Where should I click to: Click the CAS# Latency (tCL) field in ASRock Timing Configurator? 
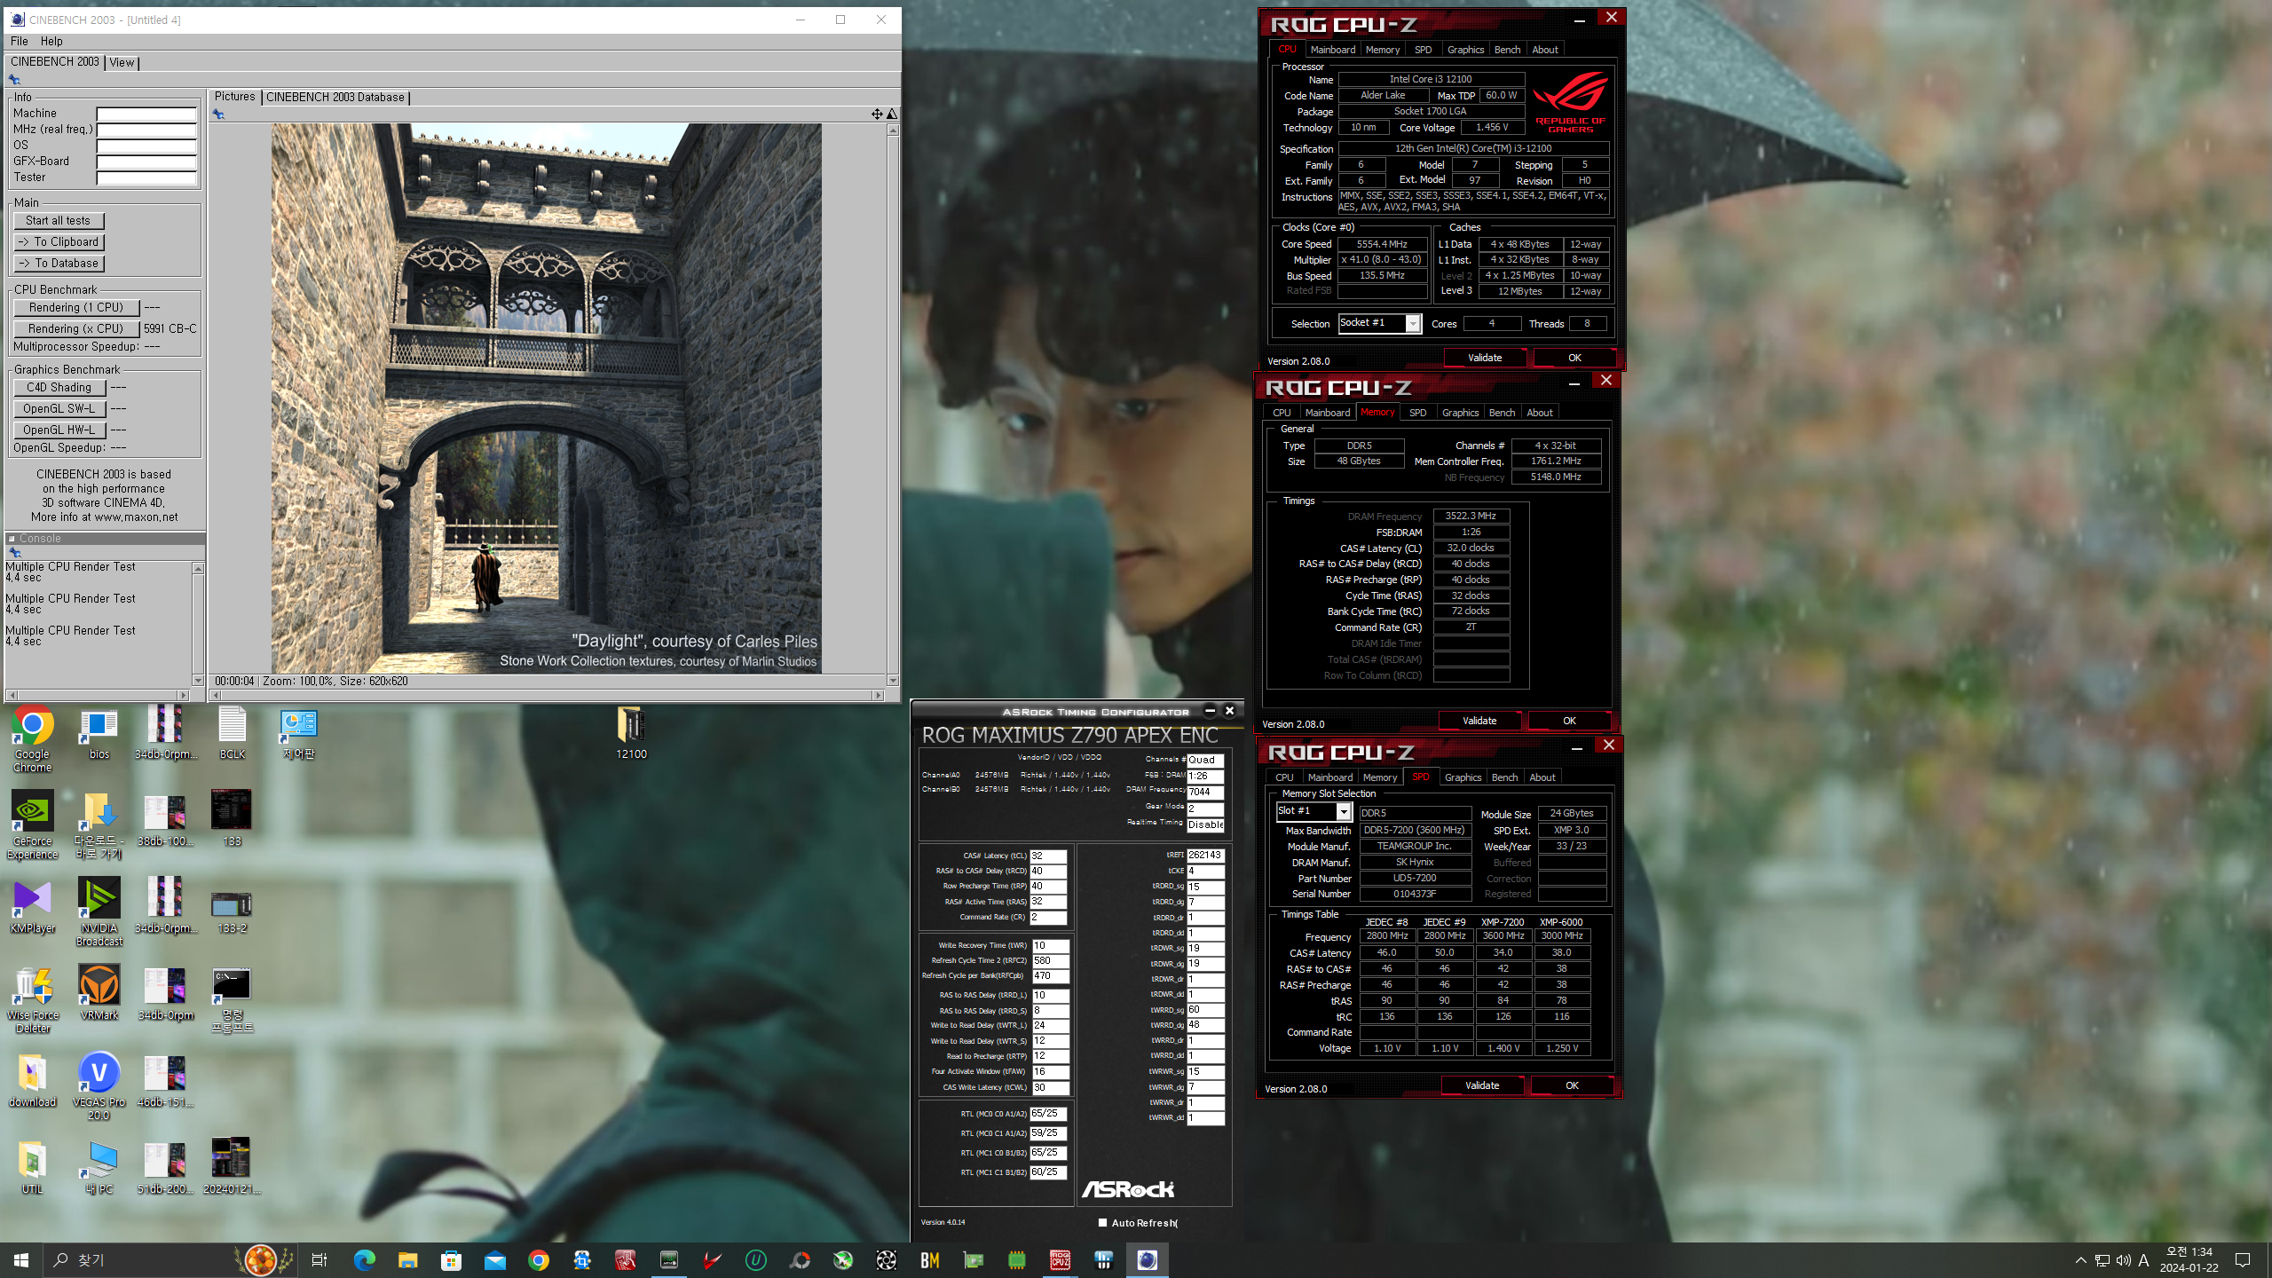[x=1048, y=856]
